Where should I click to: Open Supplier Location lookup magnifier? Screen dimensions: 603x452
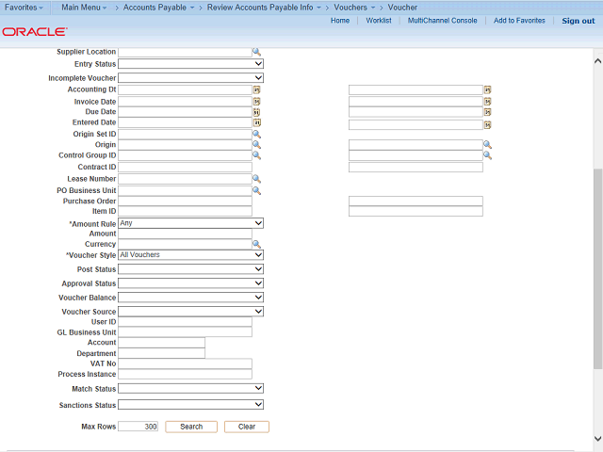[256, 52]
